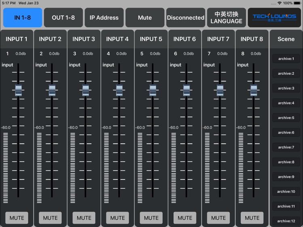Viewport: 303px width, 227px height.
Task: Load scene archive:7
Action: point(286,147)
